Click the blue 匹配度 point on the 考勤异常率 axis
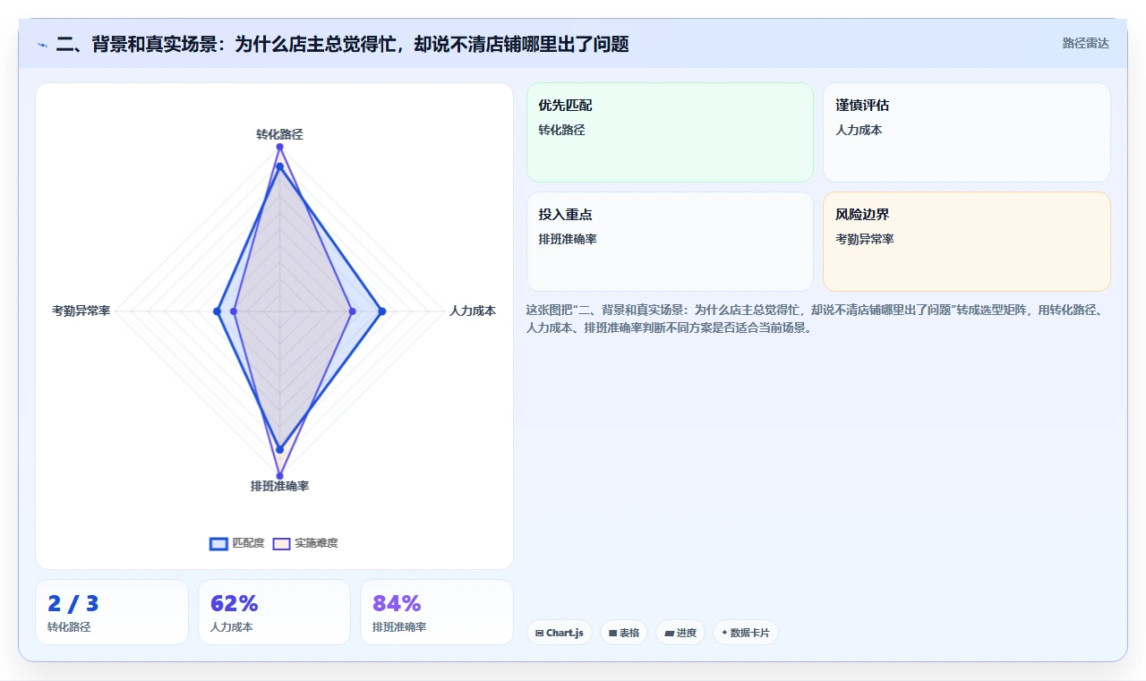This screenshot has width=1146, height=681. 217,311
